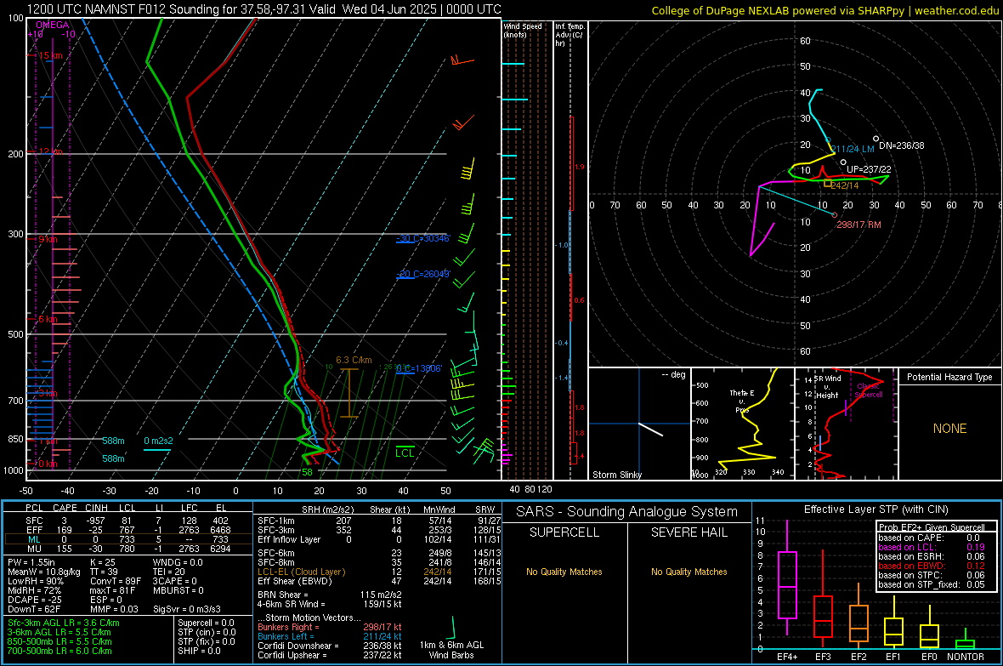Click the Supercell = 0.0 composite value
The width and height of the screenshot is (1003, 666).
[x=206, y=623]
